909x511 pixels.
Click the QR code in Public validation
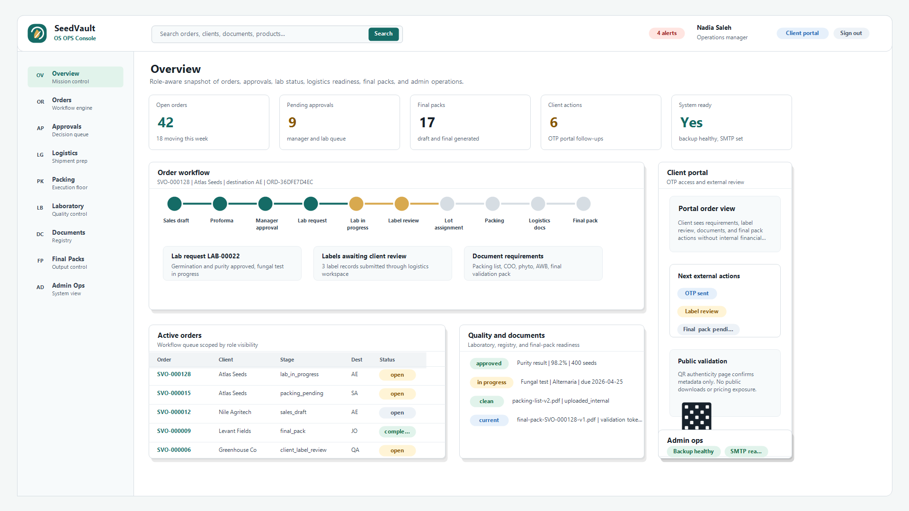(x=696, y=416)
